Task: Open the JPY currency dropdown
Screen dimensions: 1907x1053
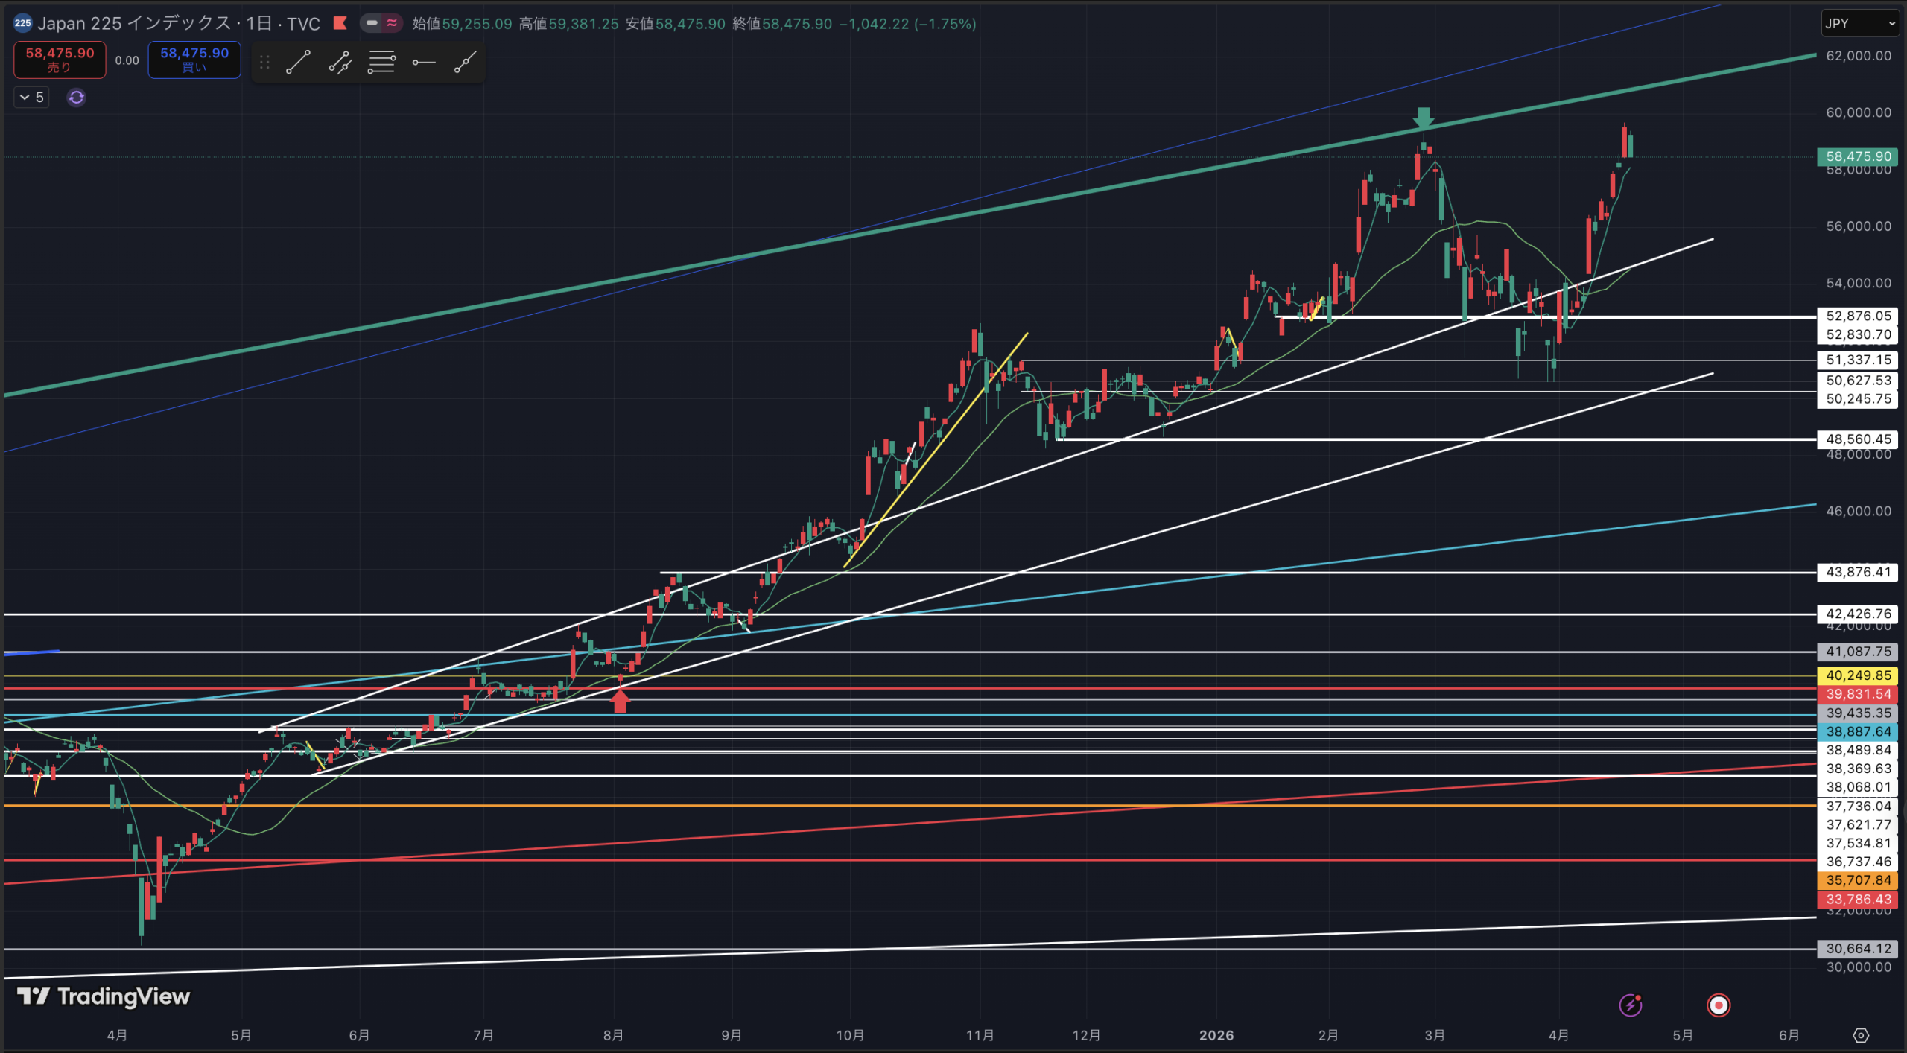Action: coord(1859,24)
